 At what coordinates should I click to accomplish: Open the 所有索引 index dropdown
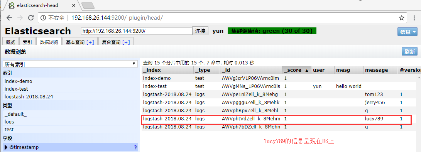tap(70, 64)
